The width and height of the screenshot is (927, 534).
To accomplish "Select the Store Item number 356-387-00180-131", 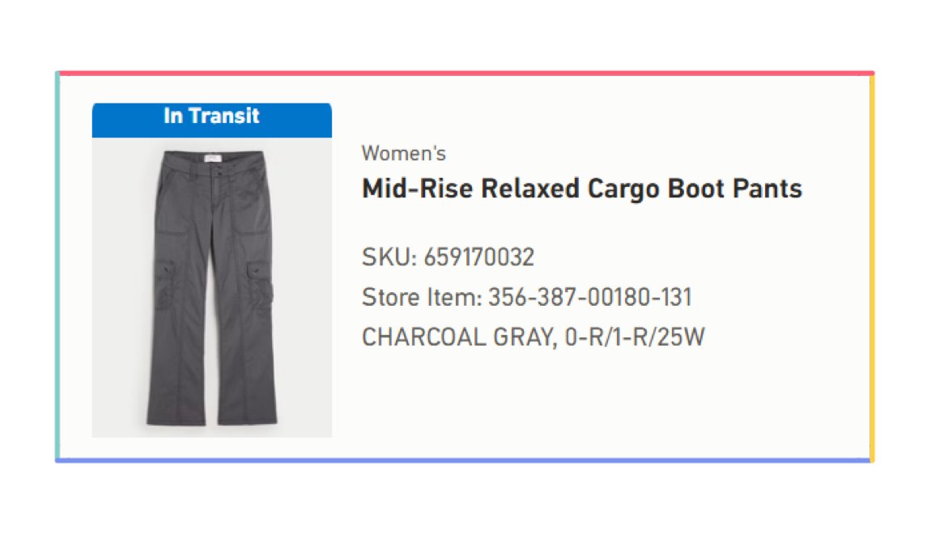I will coord(589,297).
